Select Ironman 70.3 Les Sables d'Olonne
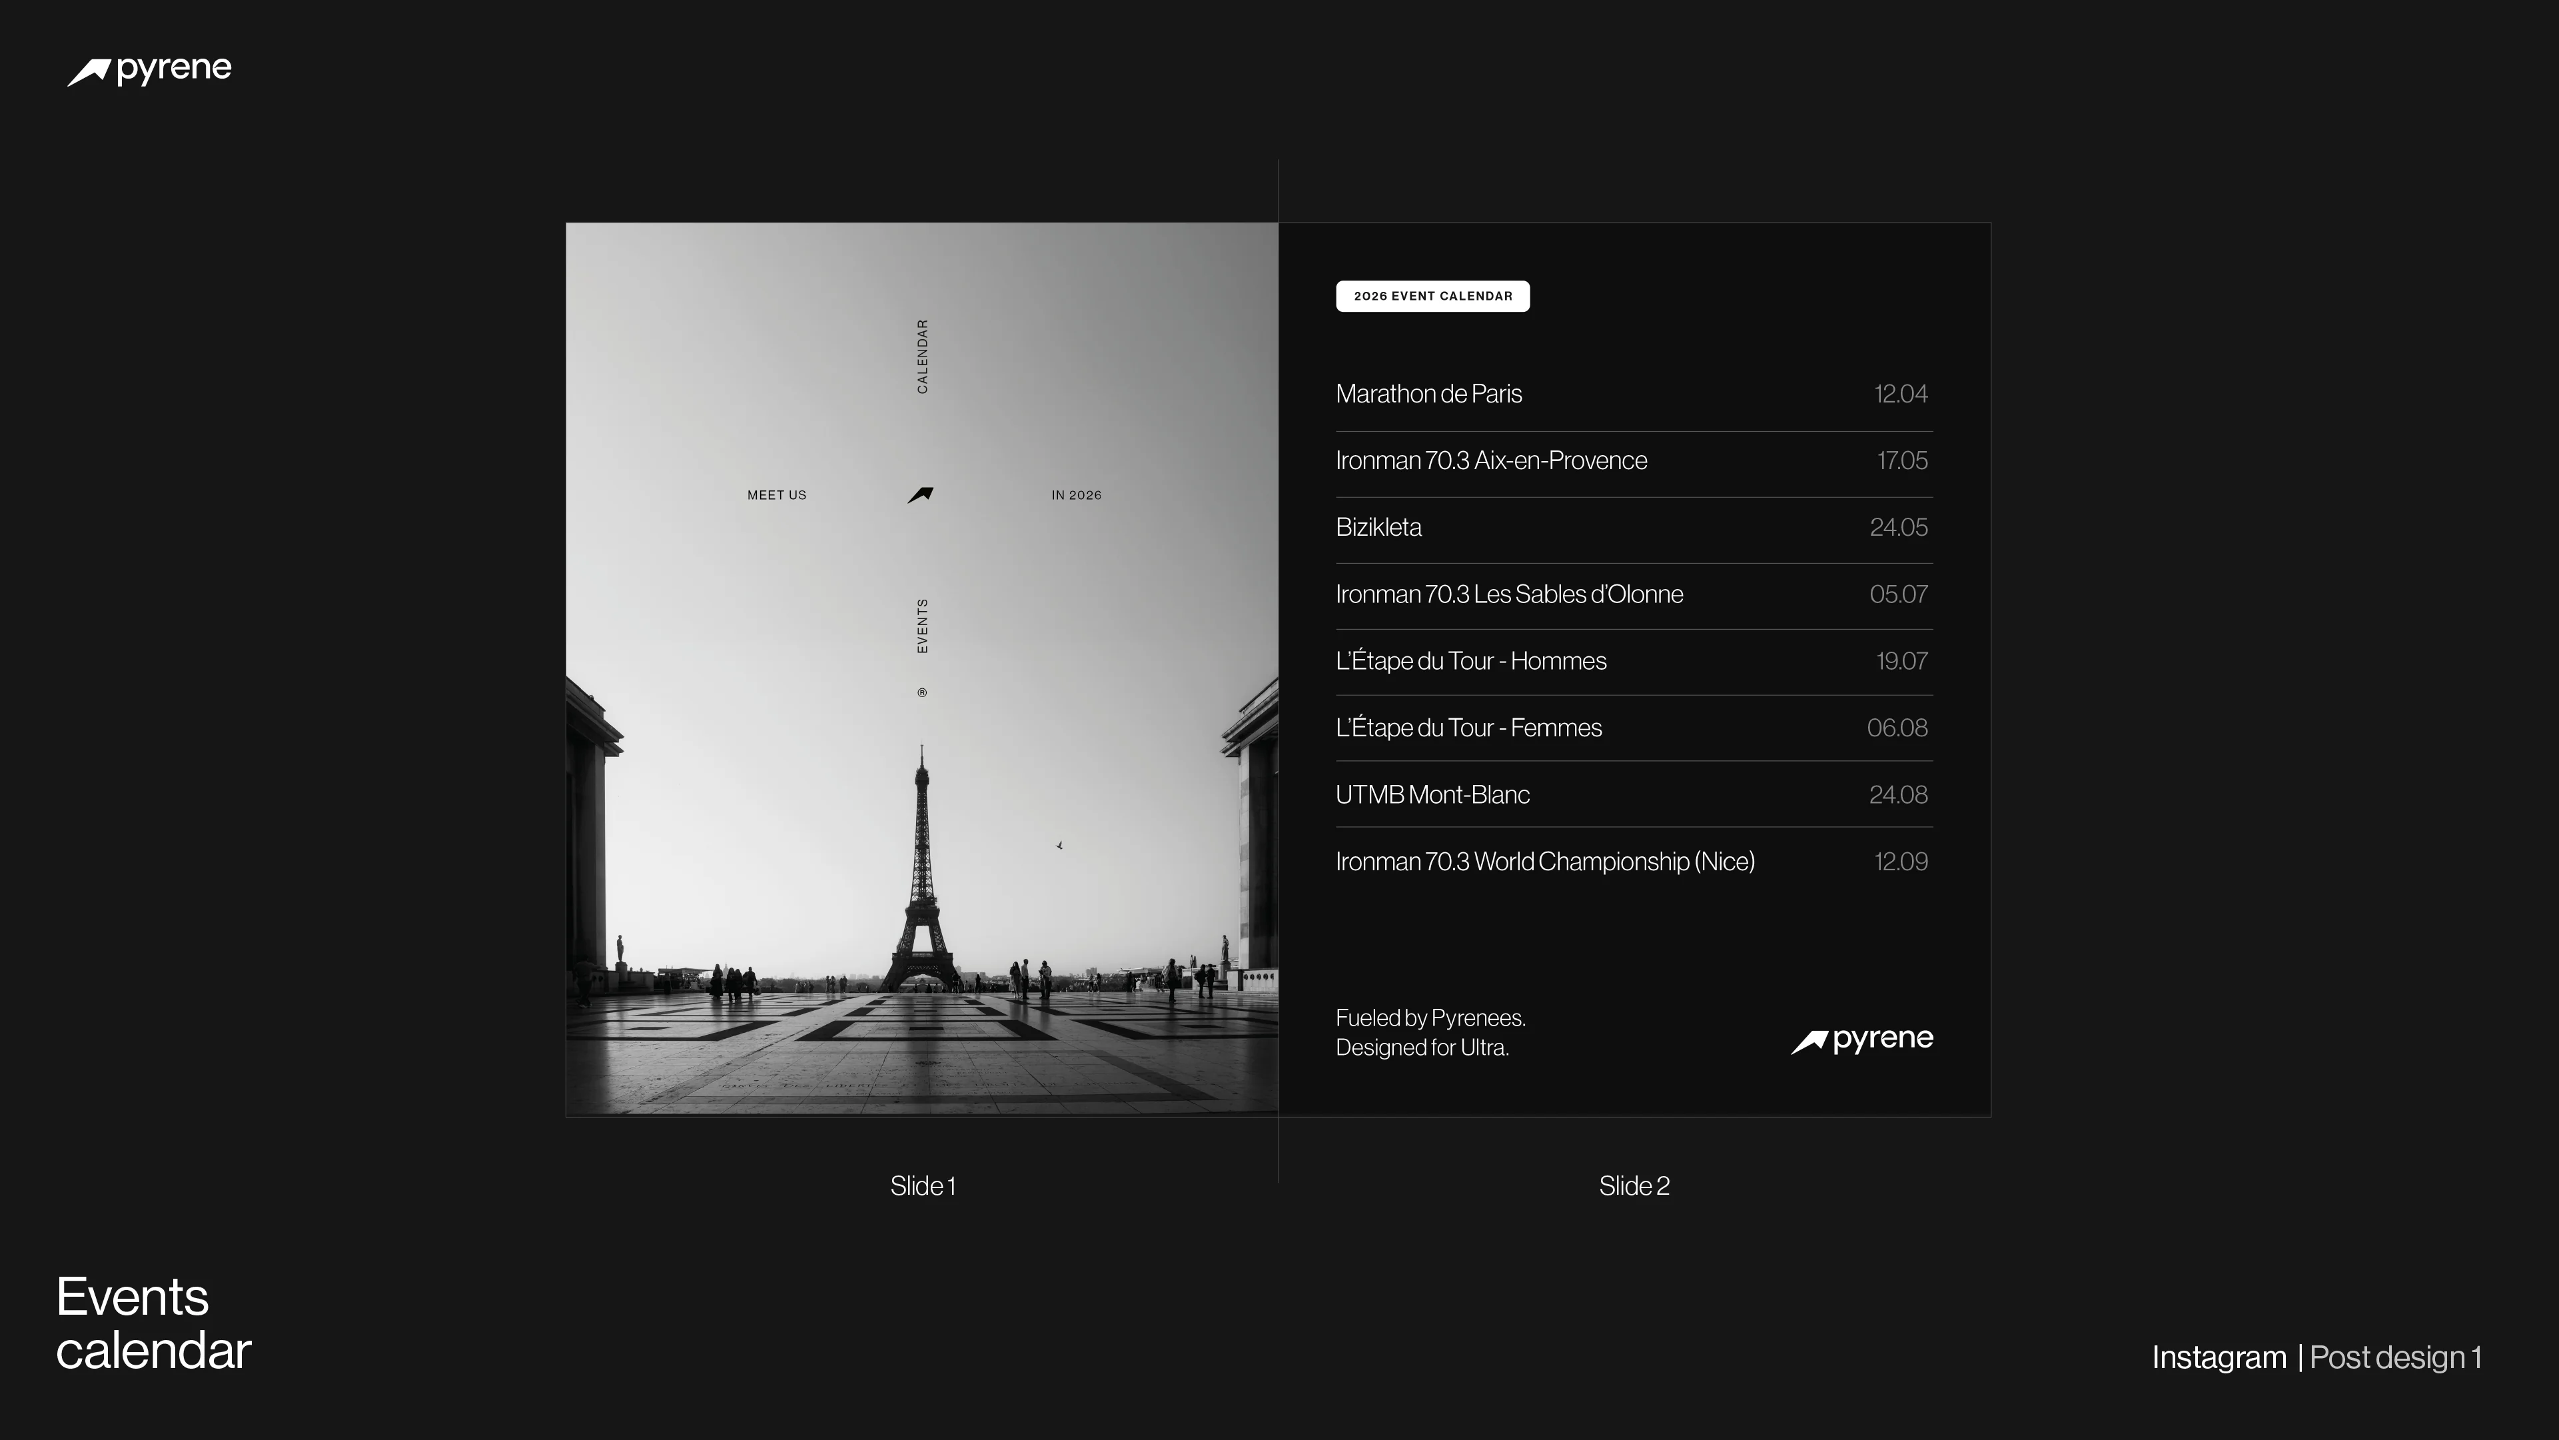Screen dimensions: 2559x1440 (1509, 594)
